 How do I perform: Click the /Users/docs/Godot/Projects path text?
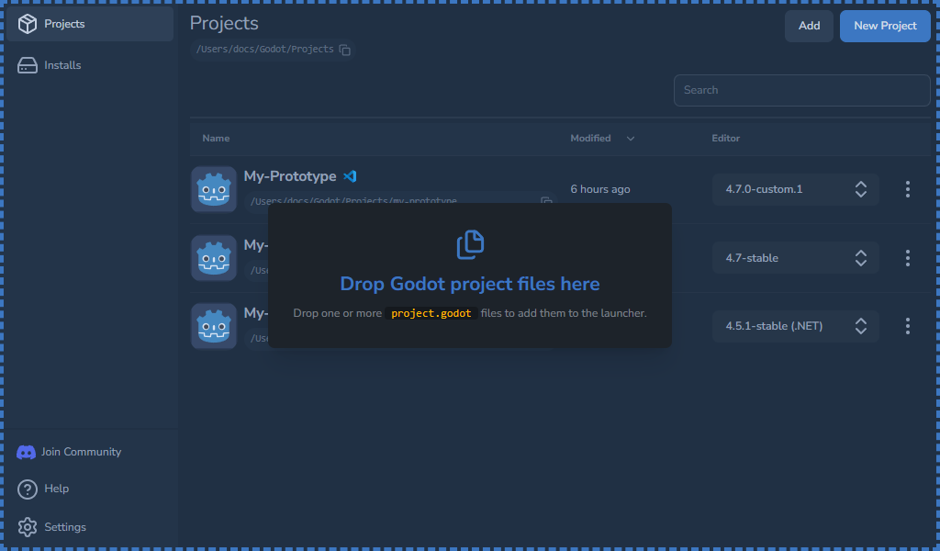point(265,50)
